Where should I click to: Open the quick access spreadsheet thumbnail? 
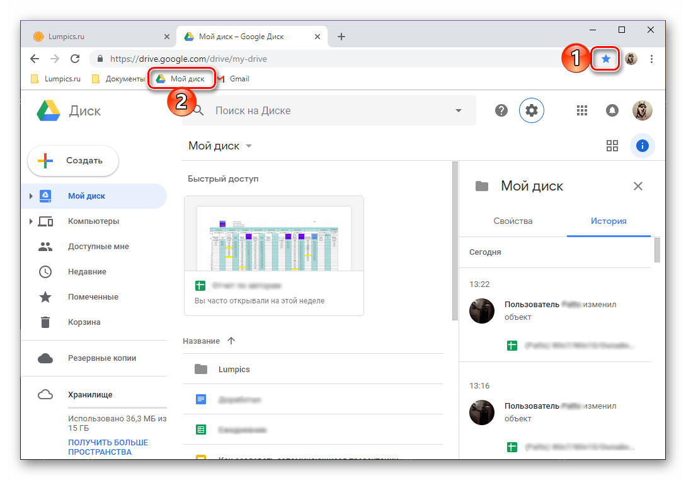point(274,255)
